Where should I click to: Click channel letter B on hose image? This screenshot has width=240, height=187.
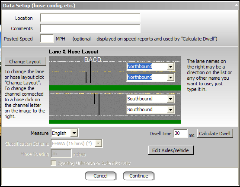[86, 59]
